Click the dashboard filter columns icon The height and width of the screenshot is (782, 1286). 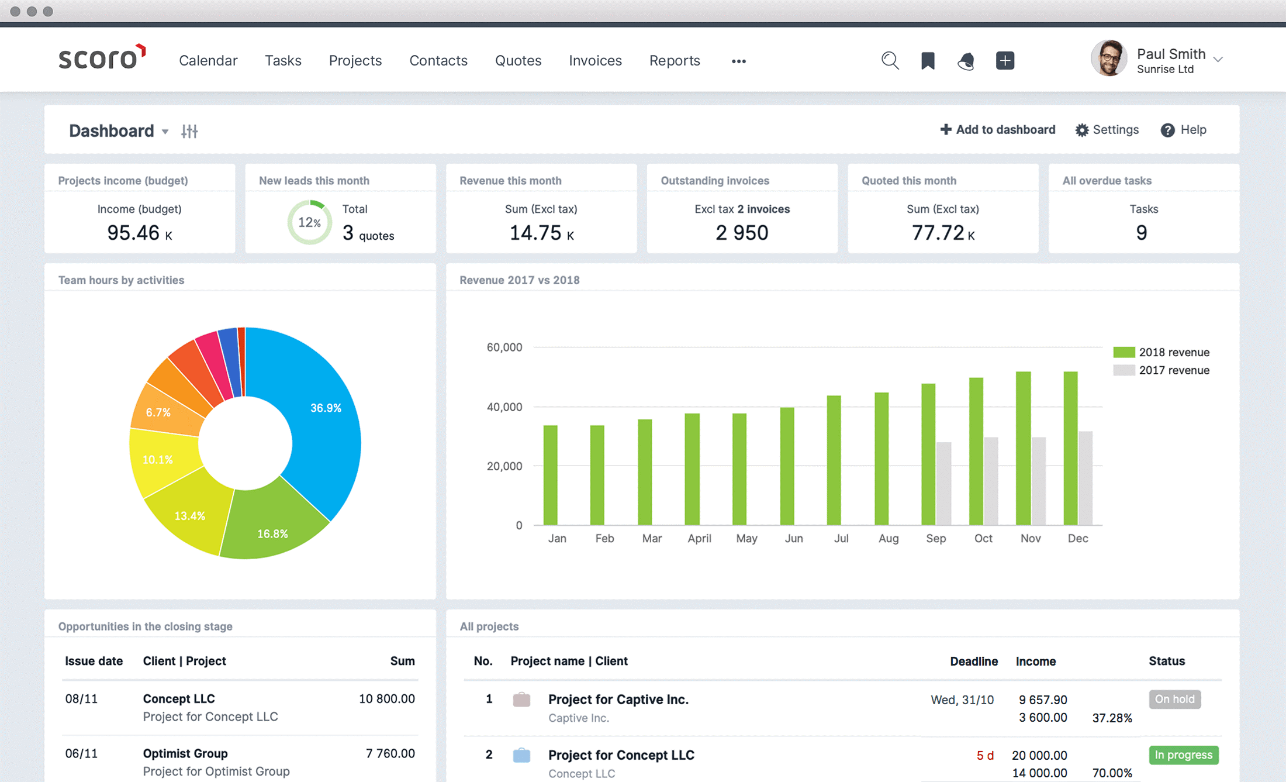(191, 130)
